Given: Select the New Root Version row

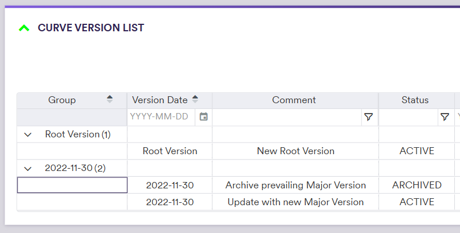Looking at the screenshot, I should click(295, 151).
